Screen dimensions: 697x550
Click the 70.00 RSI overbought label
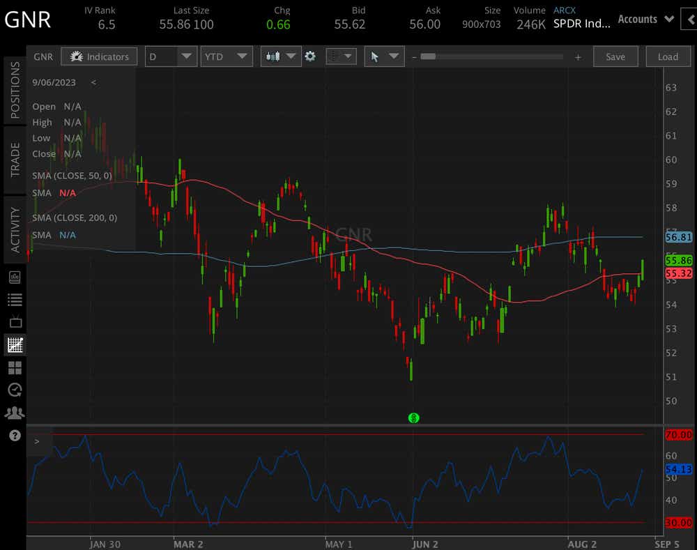[x=679, y=434]
